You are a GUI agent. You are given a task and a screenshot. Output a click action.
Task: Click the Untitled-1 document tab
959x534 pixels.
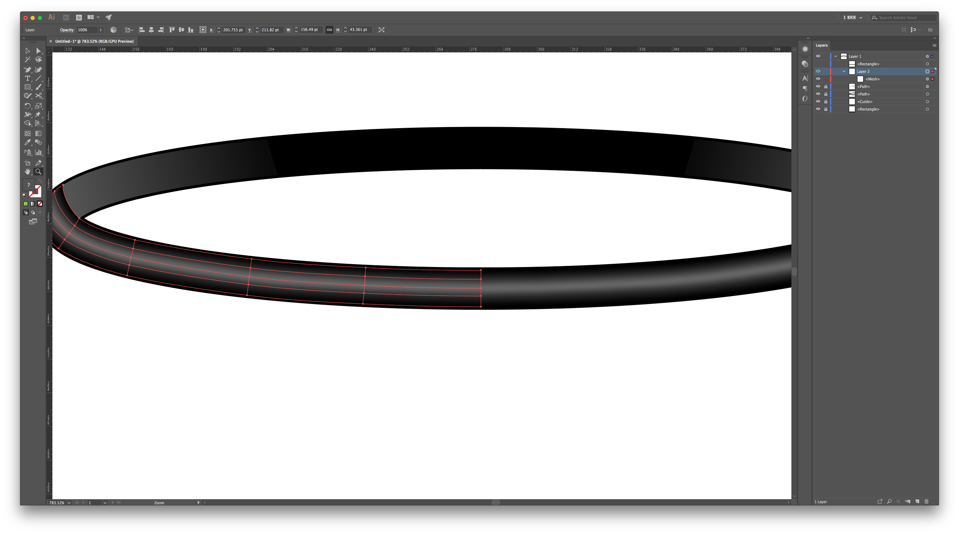coord(94,41)
